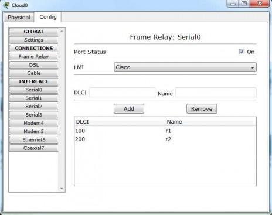Viewport: 272px width, 215px height.
Task: Click the Cloud0 window icon
Action: [x=6, y=5]
